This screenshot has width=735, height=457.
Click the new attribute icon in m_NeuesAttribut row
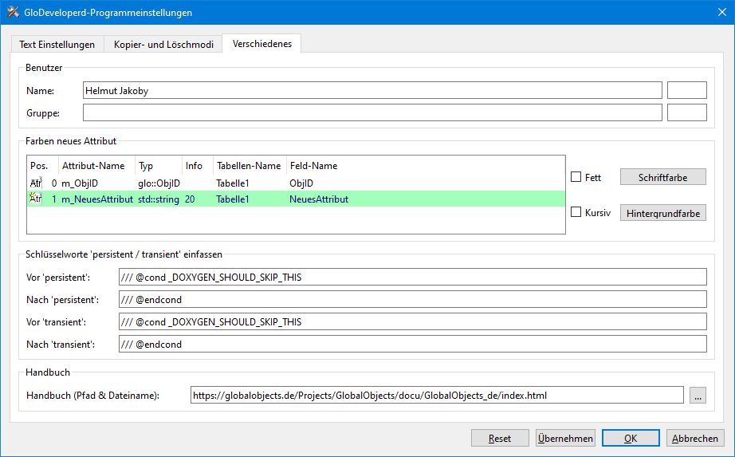36,199
